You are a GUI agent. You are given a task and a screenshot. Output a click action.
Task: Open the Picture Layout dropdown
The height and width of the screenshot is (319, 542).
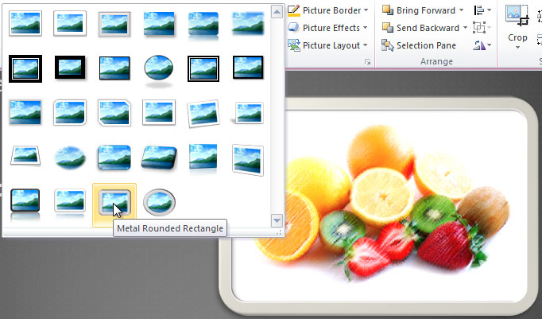pos(364,45)
